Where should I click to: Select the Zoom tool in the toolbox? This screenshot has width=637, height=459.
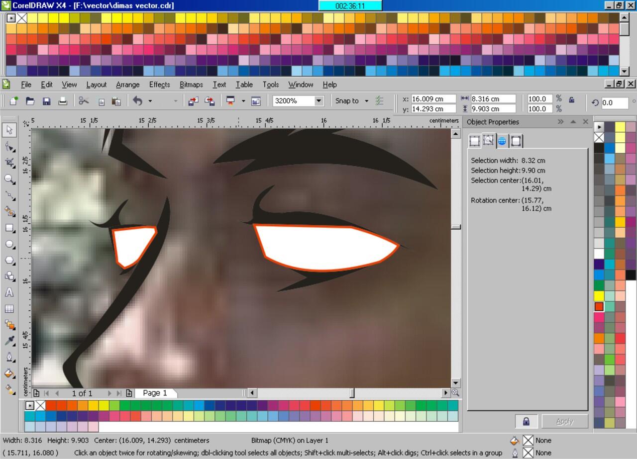(9, 179)
